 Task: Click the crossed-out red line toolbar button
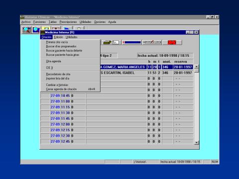pos(152,42)
